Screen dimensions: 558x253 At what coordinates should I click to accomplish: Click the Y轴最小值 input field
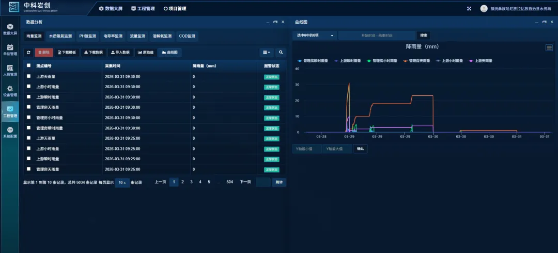pos(306,149)
